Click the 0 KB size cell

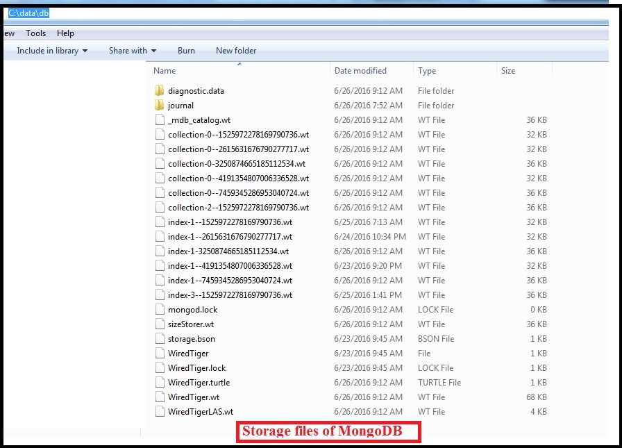coord(539,310)
